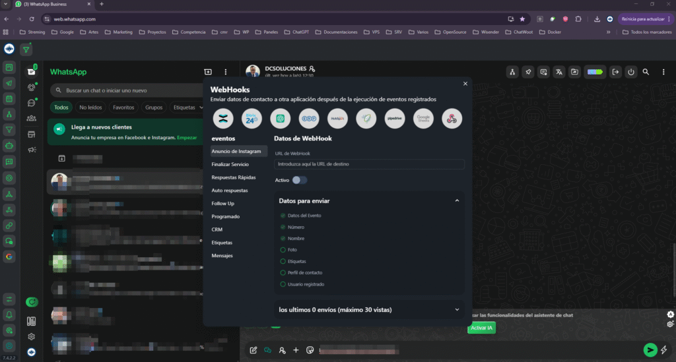Click the lightning quick reply icon
The image size is (676, 362).
[x=664, y=349]
